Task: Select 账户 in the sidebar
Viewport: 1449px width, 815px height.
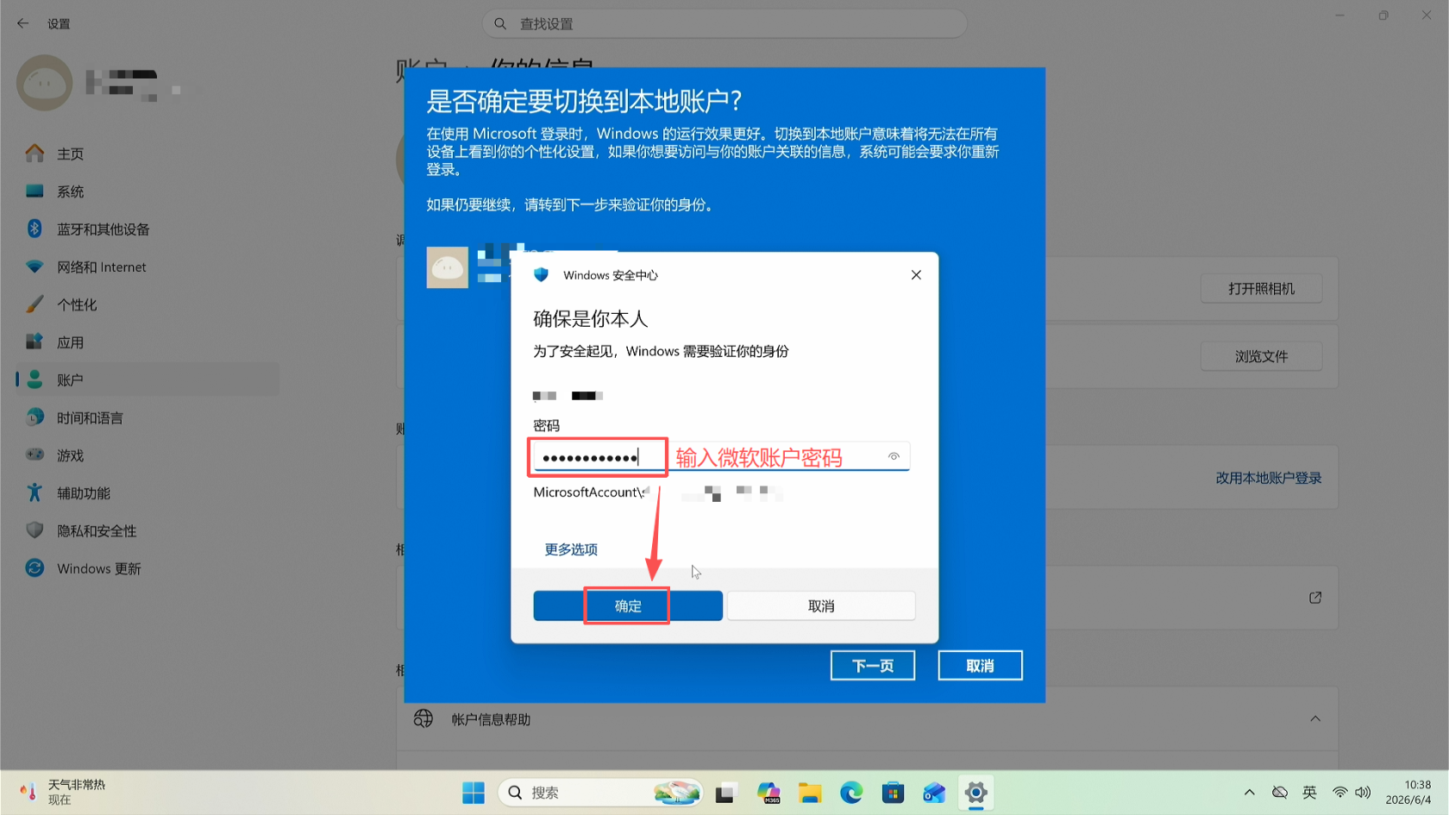Action: [147, 380]
